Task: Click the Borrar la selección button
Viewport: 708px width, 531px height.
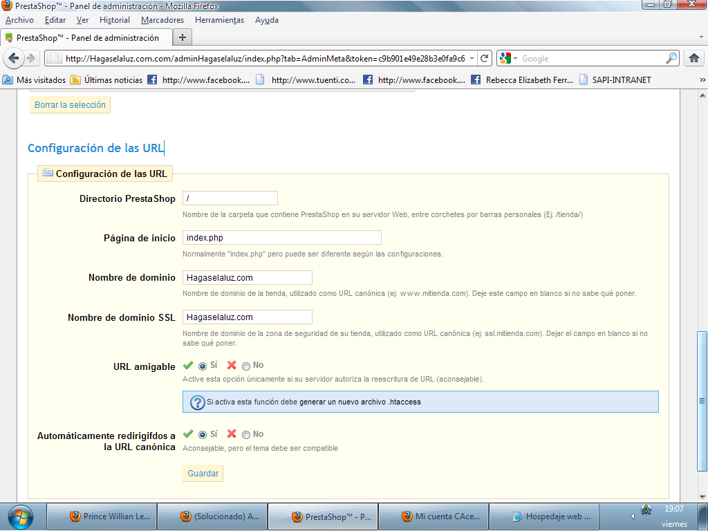Action: click(70, 105)
